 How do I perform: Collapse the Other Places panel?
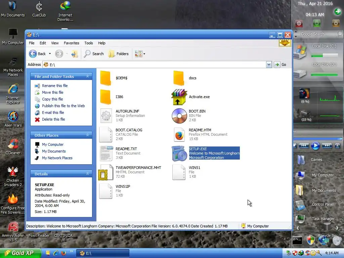(x=88, y=135)
